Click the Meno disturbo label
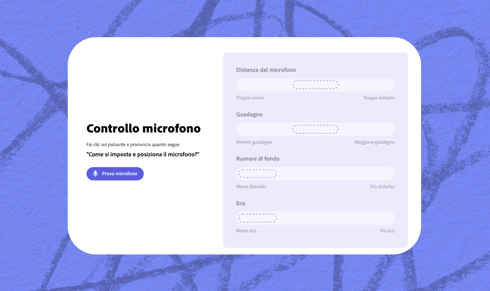The image size is (490, 291). tap(251, 186)
